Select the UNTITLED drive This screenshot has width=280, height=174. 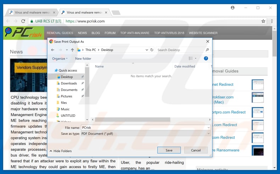(x=68, y=116)
